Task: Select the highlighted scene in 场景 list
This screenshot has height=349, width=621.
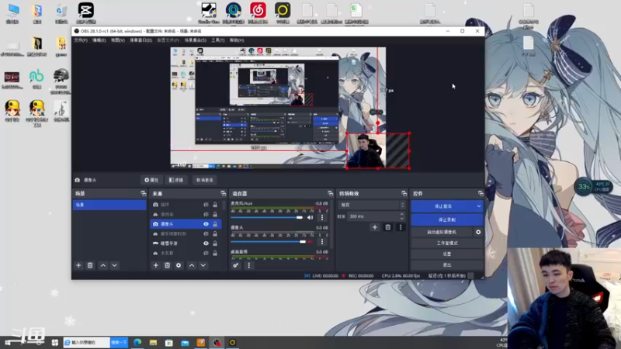Action: coord(109,205)
